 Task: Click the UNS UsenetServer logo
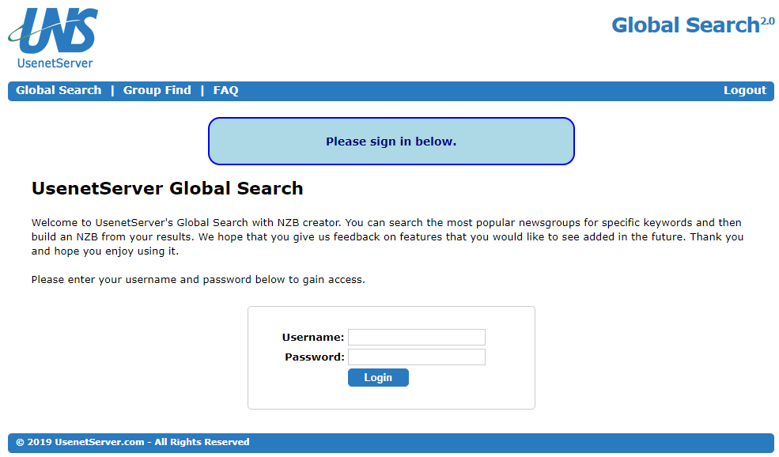(x=53, y=38)
